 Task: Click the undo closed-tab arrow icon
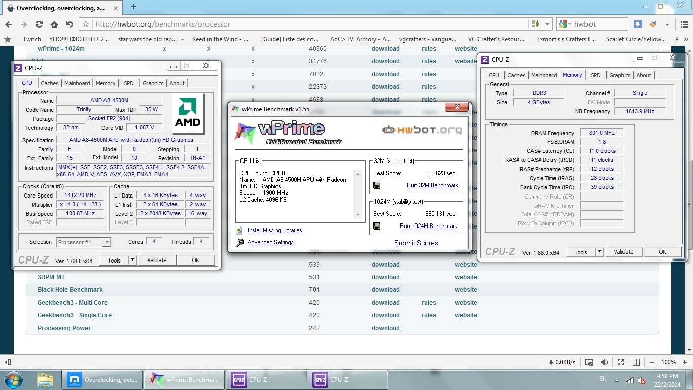point(69,24)
